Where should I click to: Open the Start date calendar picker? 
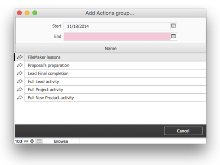pyautogui.click(x=173, y=26)
